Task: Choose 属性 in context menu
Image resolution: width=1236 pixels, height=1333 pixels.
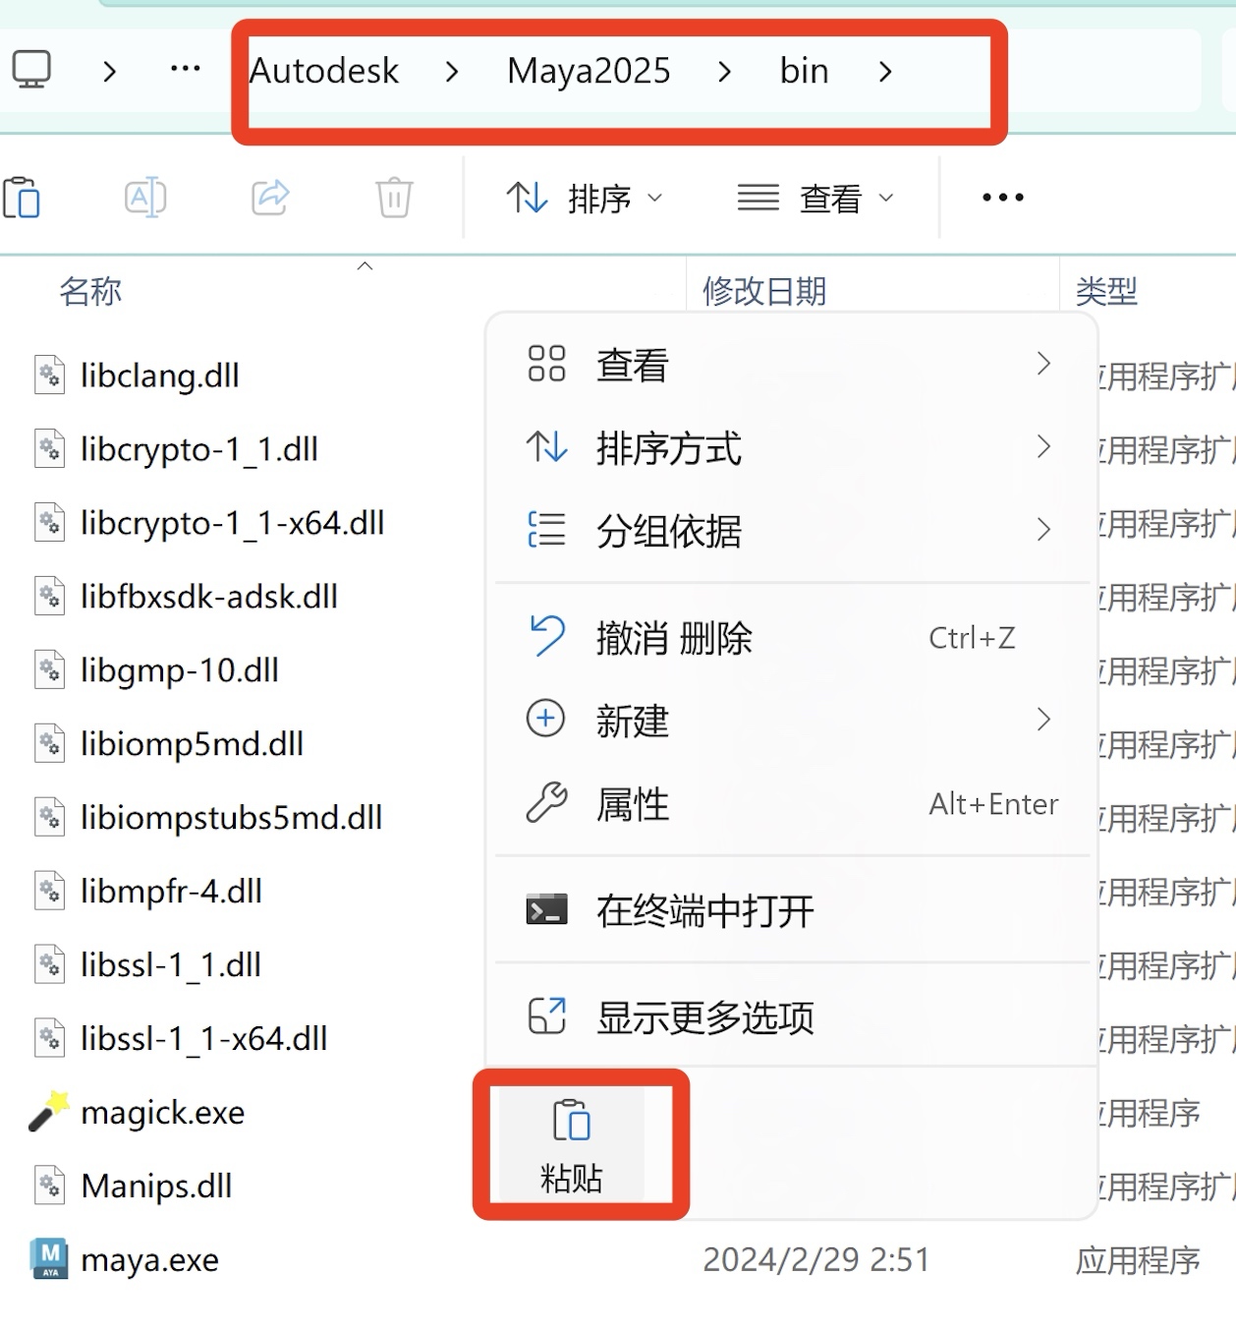Action: (x=791, y=804)
